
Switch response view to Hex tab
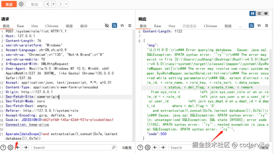pyautogui.click(x=172, y=26)
